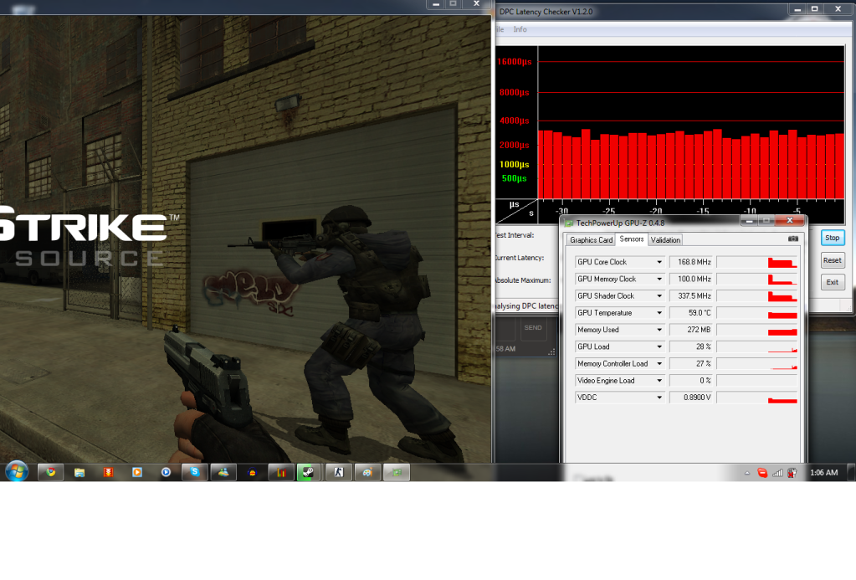The image size is (856, 580).
Task: Switch to DPC Latency Checker taskbar icon
Action: click(281, 472)
